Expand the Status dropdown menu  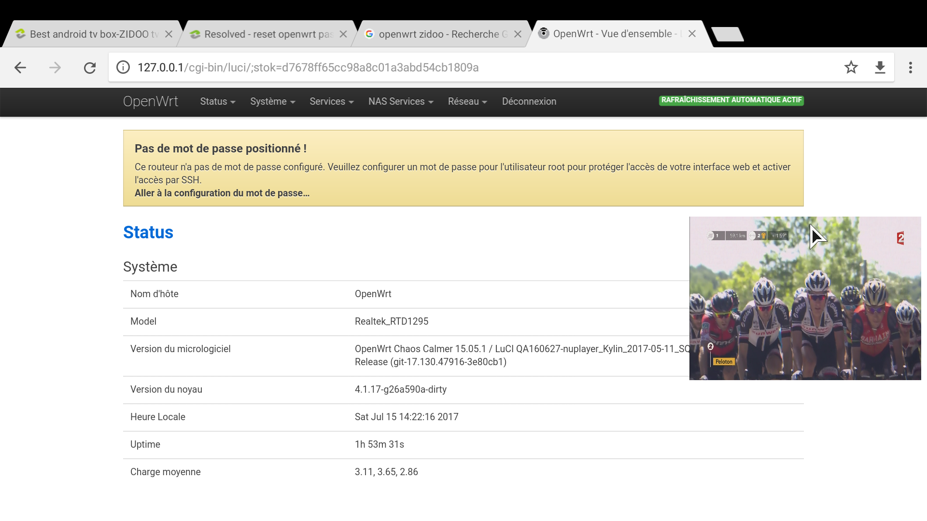tap(217, 101)
